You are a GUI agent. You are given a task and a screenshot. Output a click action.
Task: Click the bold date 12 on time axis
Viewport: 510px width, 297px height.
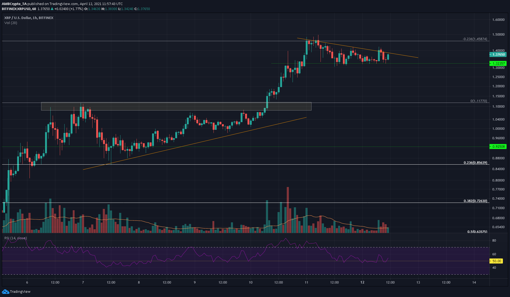click(362, 282)
